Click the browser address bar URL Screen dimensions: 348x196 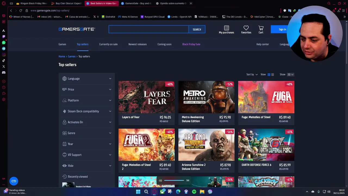[x=50, y=10]
